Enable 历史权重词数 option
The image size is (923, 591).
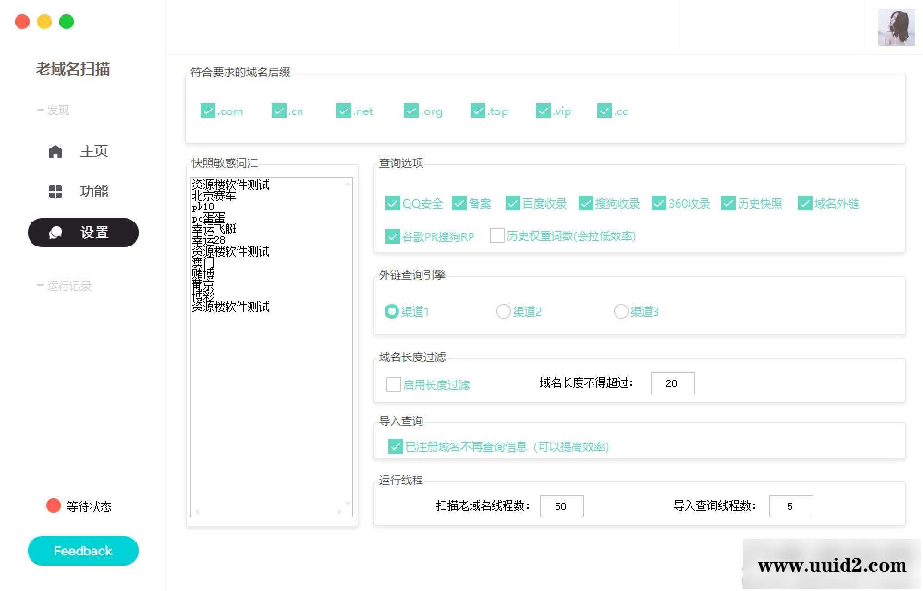497,236
